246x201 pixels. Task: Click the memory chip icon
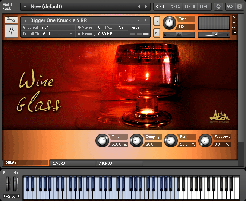[x=79, y=34]
